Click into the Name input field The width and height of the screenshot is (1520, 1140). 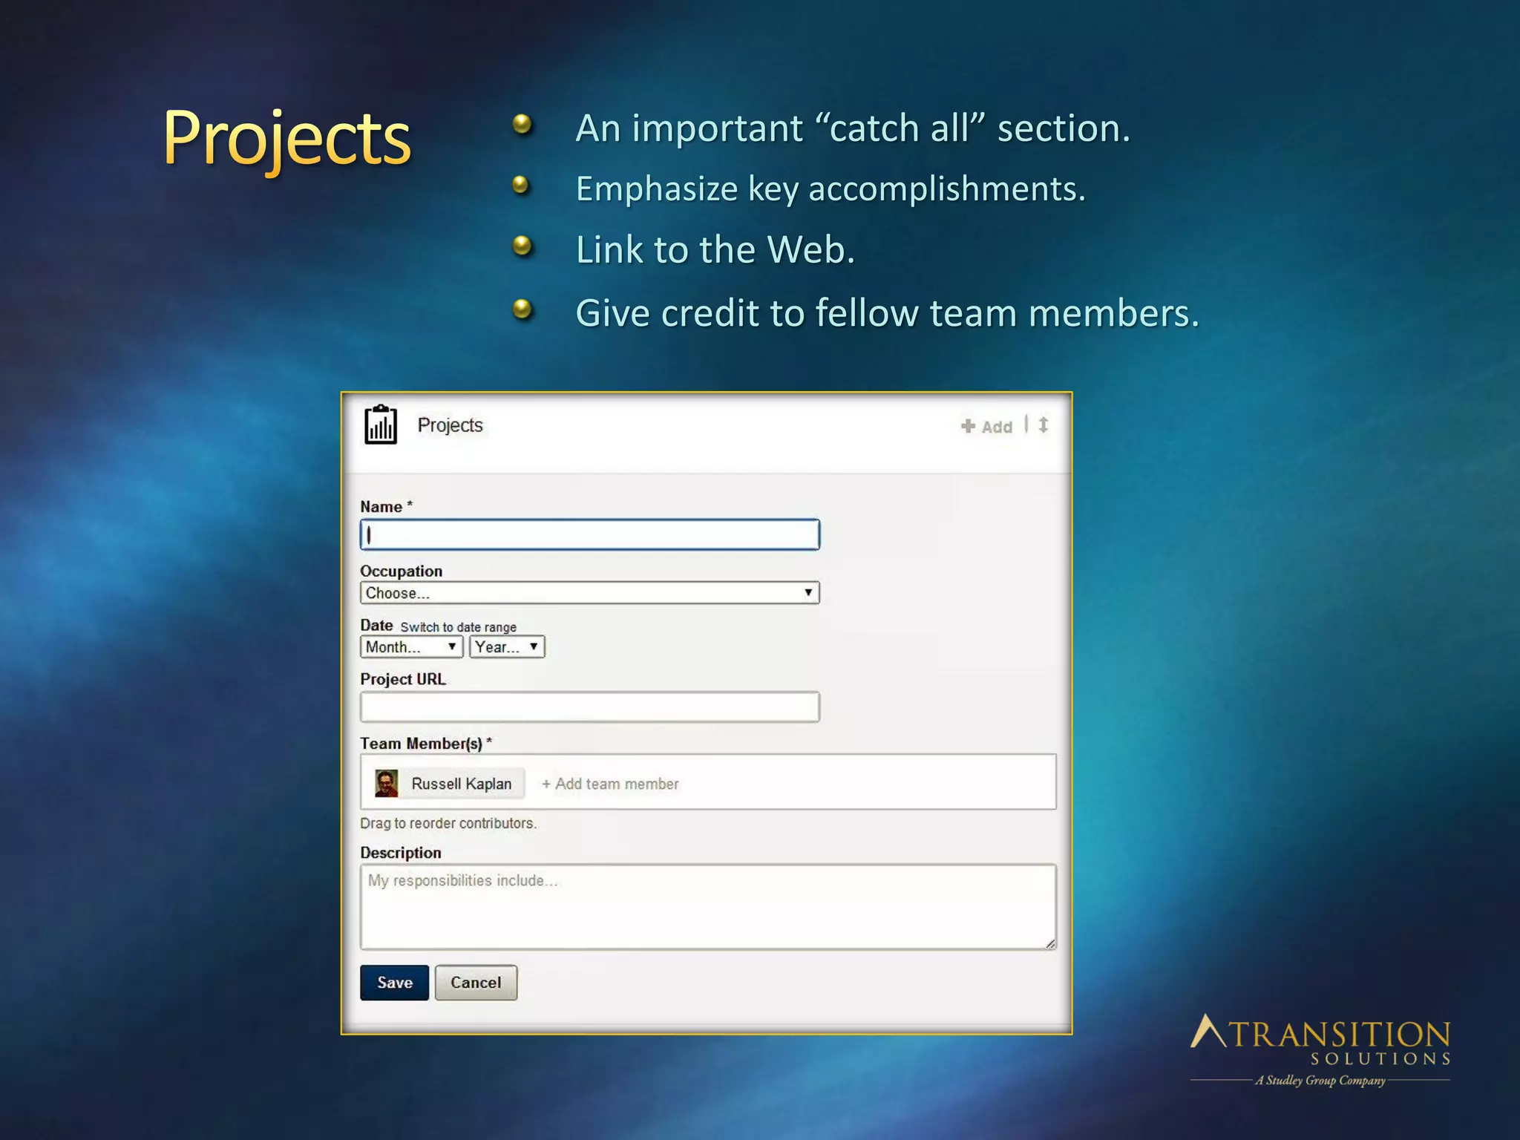[590, 534]
